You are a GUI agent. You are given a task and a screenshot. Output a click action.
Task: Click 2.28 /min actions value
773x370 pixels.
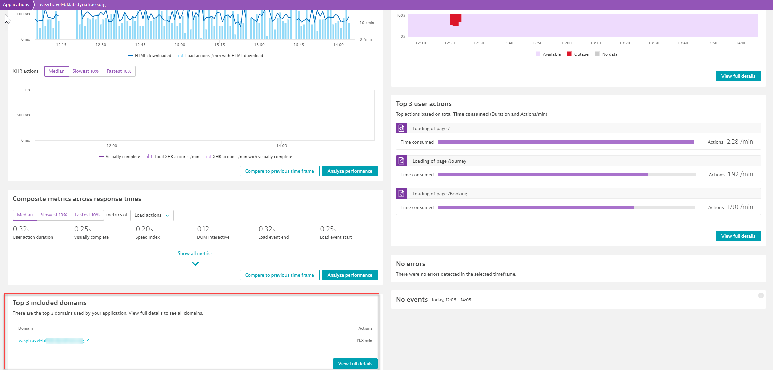[740, 142]
